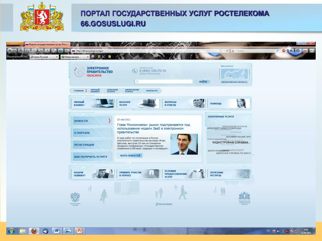The image size is (322, 241).
Task: Select the ОПИСАНИЕ УСЛУГИ breadcrumb step
Action: click(112, 91)
